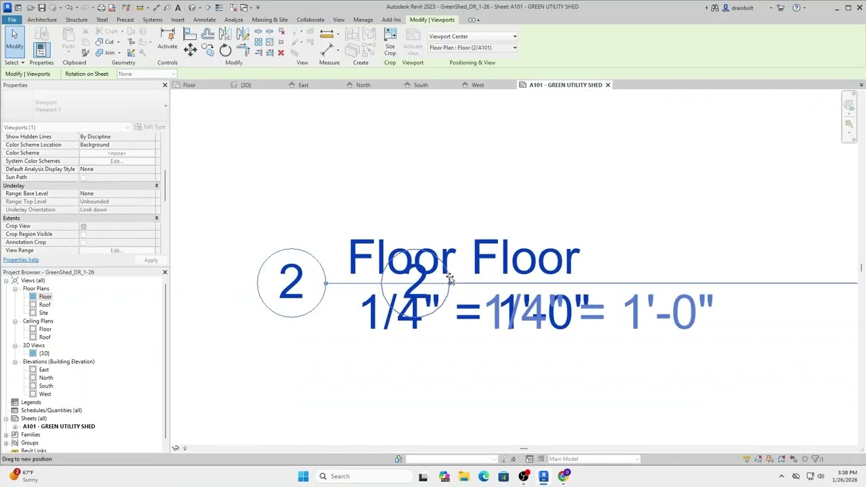
Task: Choose the Align tool in Modify panel
Action: point(191,33)
